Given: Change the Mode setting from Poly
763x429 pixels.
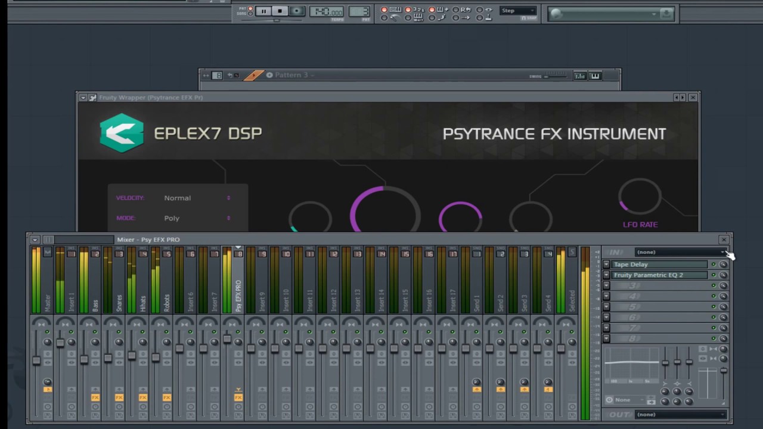Looking at the screenshot, I should (197, 218).
